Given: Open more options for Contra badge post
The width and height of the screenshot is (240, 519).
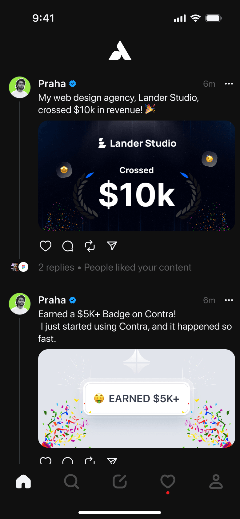Looking at the screenshot, I should [229, 300].
